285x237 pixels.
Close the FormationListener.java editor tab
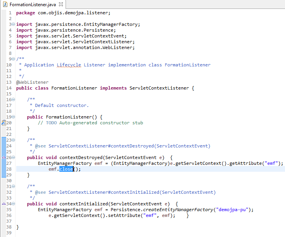pyautogui.click(x=61, y=4)
